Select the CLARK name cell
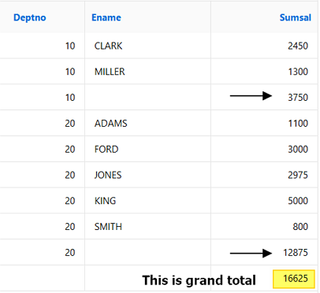Image resolution: width=320 pixels, height=293 pixels. (x=108, y=46)
